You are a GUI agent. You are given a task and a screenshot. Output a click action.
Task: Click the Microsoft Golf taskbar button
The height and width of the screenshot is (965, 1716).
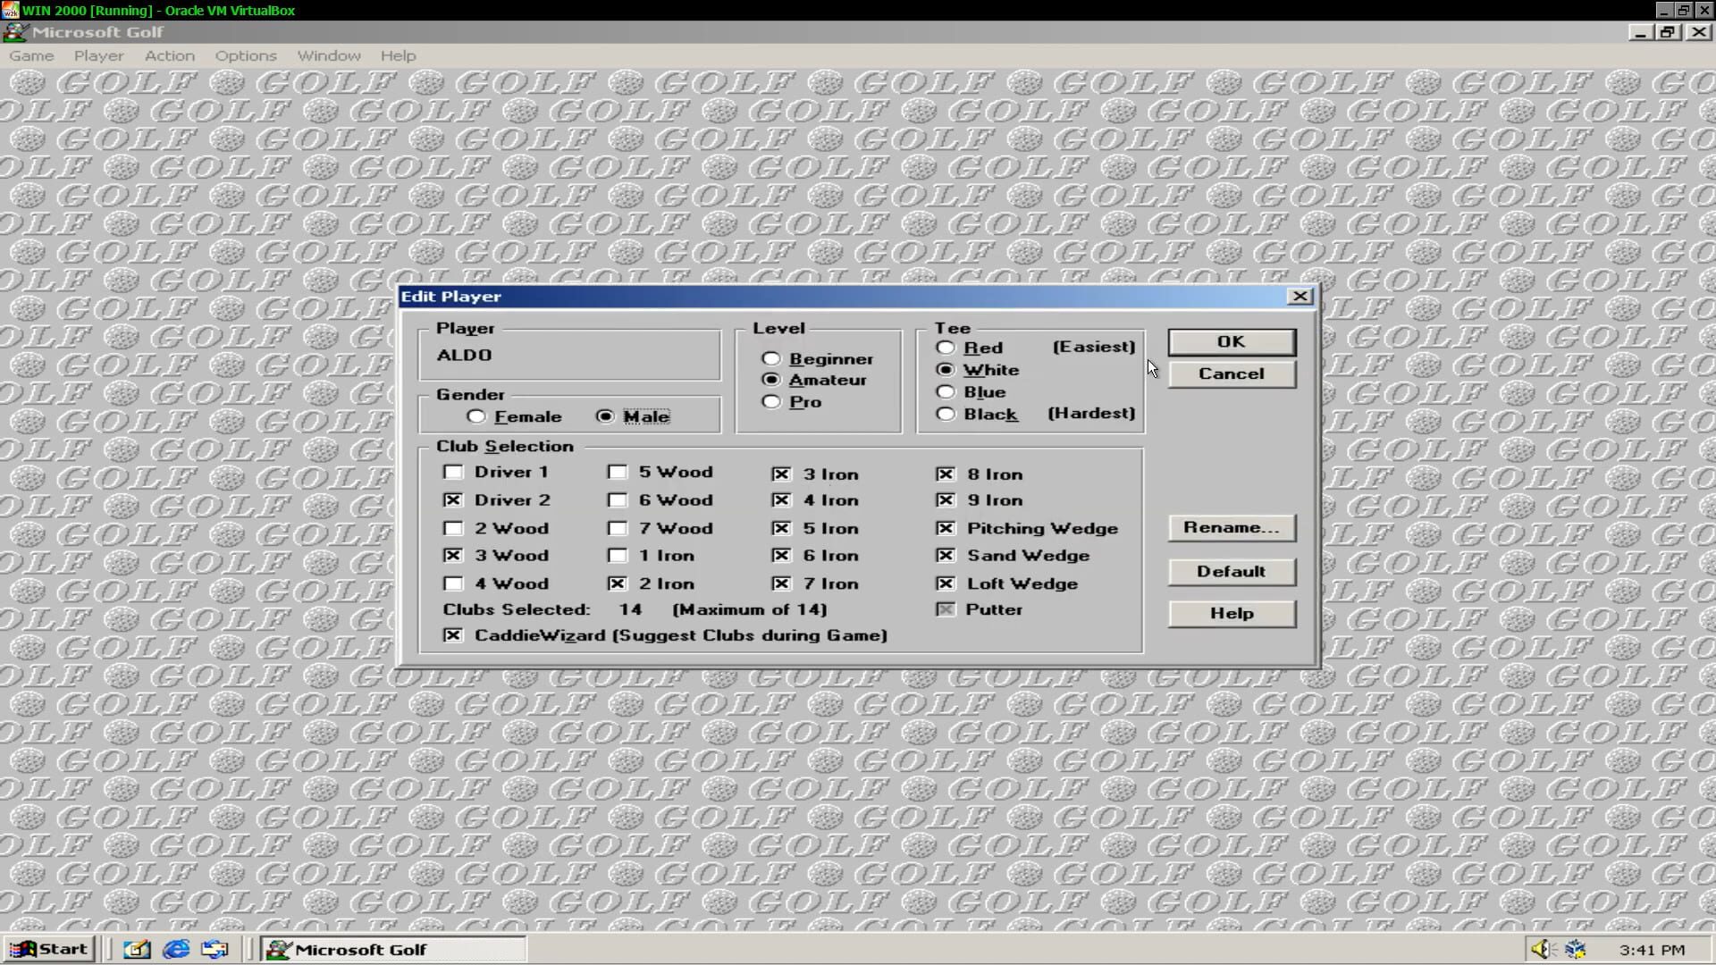(393, 949)
